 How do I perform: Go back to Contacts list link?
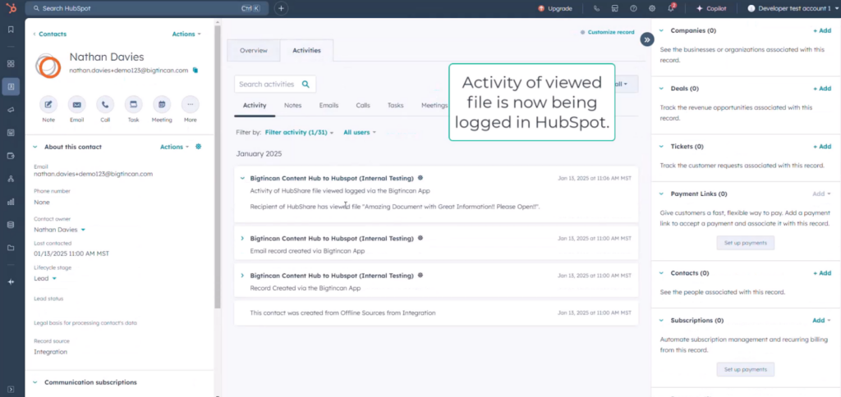[50, 34]
